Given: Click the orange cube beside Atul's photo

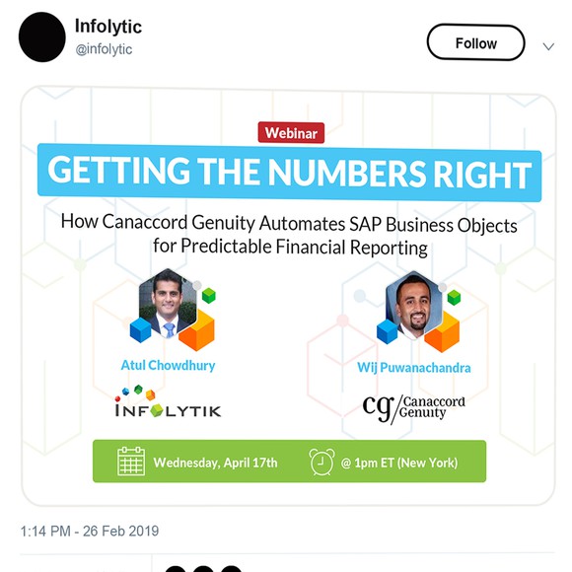Looking at the screenshot, I should pyautogui.click(x=197, y=330).
